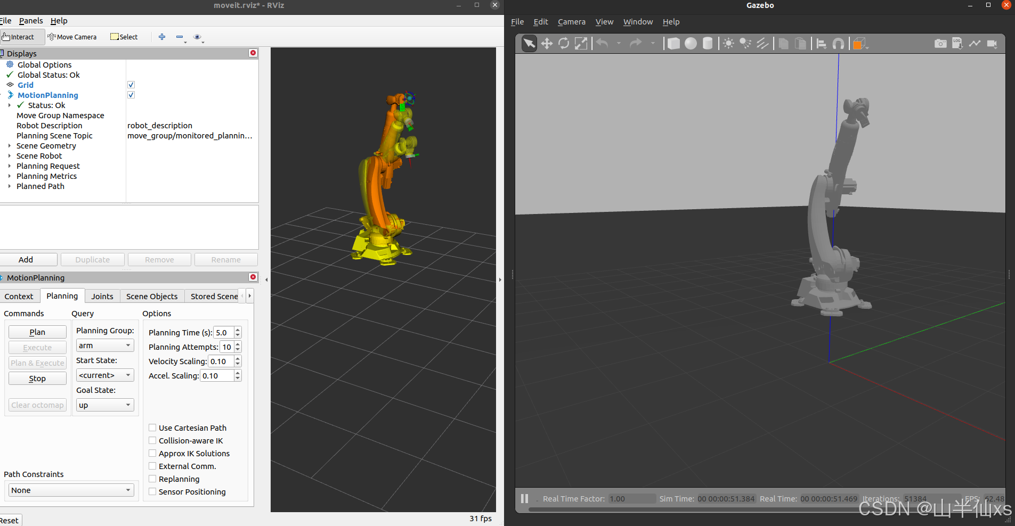Screen dimensions: 1015x526
Task: Switch to the Joints tab
Action: coord(102,297)
